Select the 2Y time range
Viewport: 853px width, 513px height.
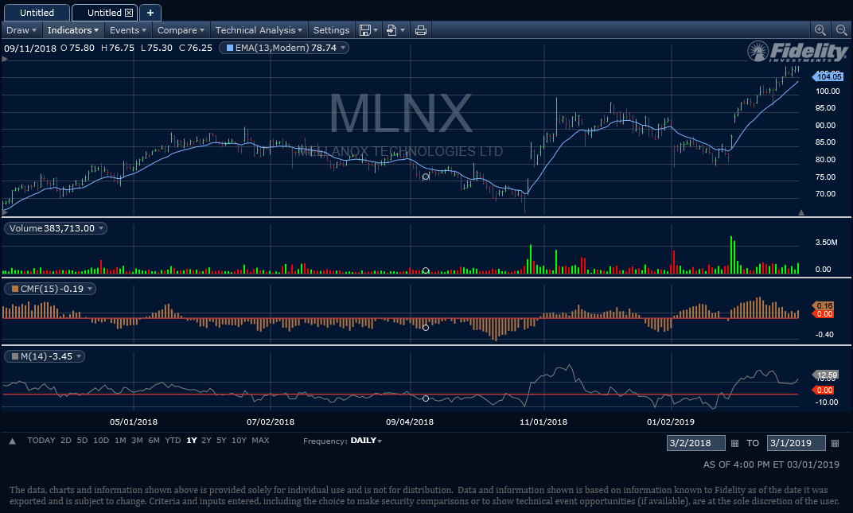click(206, 441)
